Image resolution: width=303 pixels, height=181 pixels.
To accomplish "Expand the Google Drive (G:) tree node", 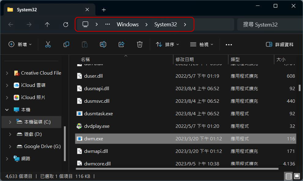I will (x=10, y=146).
